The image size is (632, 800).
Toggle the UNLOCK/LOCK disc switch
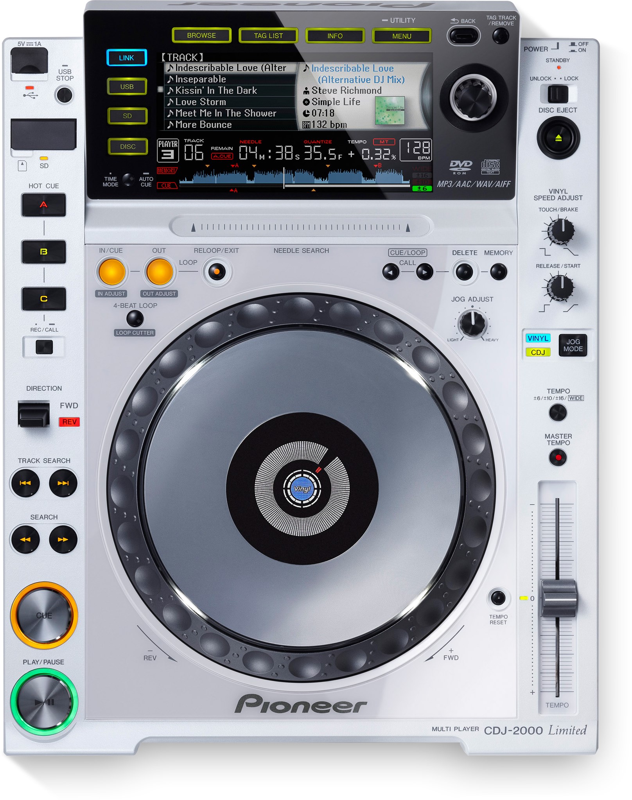click(x=558, y=94)
